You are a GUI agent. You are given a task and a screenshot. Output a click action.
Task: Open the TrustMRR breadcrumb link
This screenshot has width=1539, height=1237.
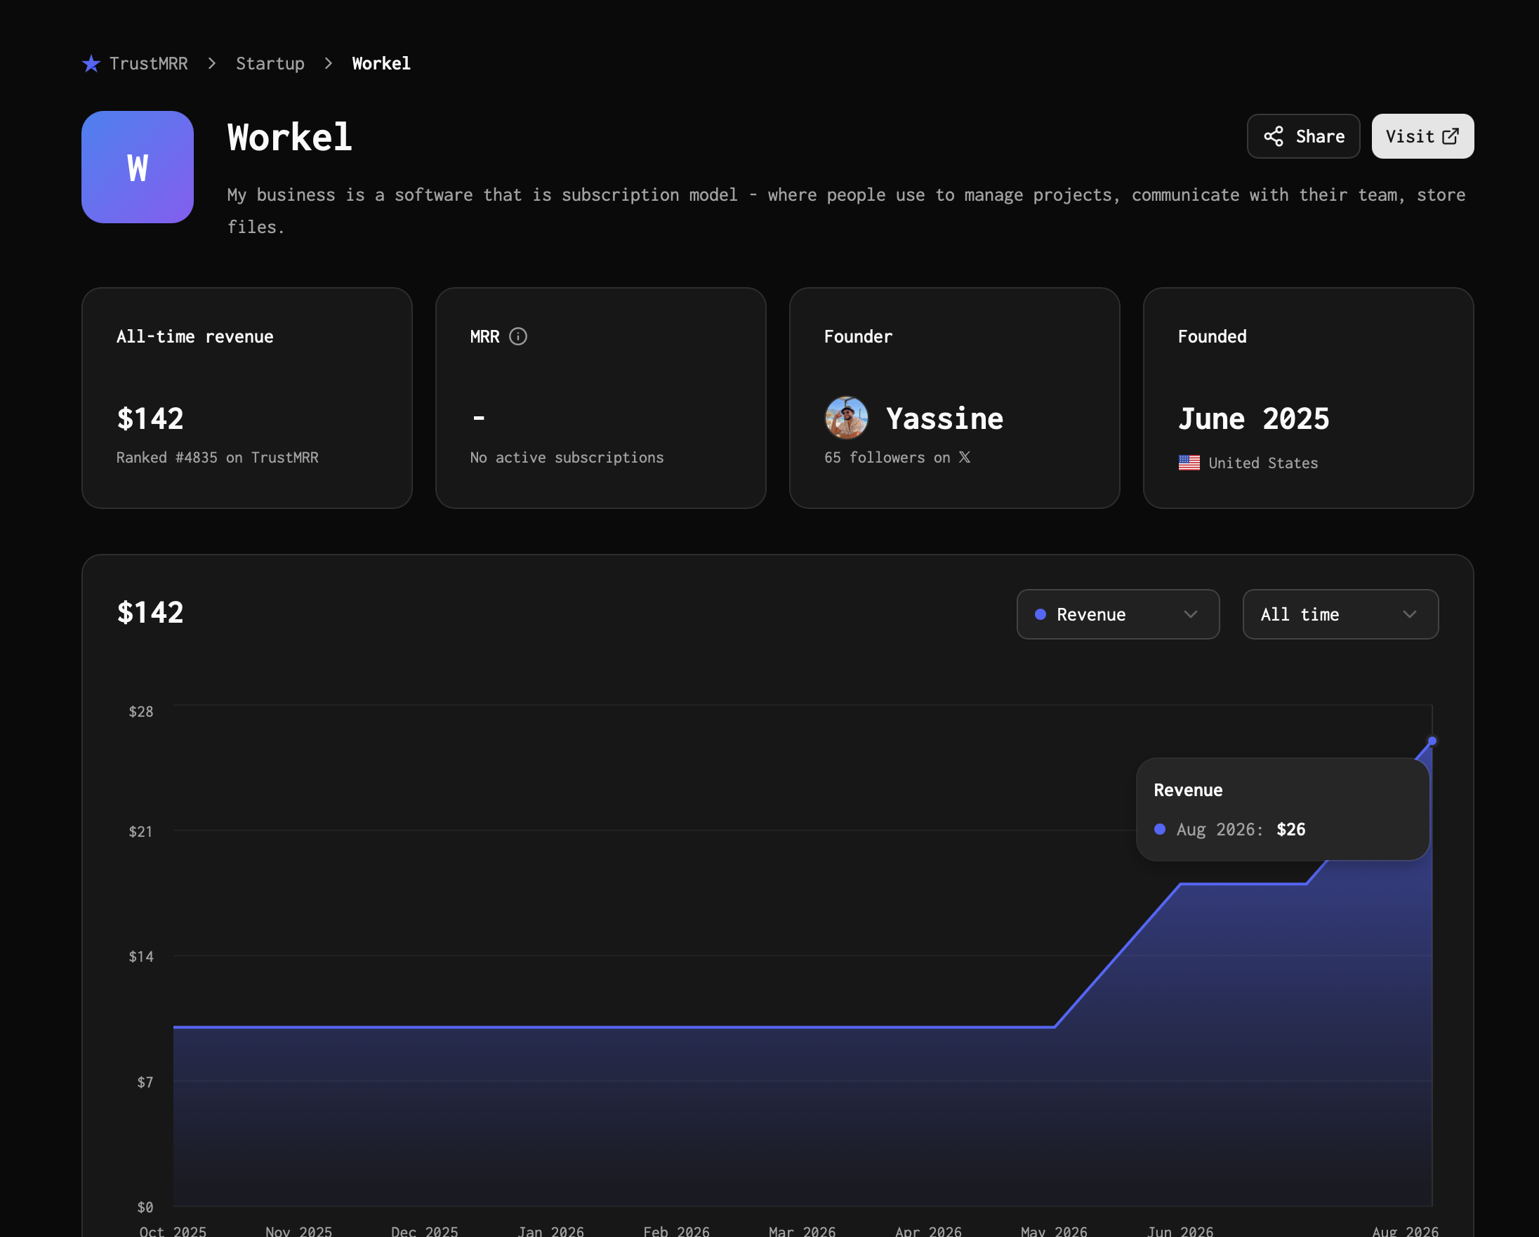148,63
